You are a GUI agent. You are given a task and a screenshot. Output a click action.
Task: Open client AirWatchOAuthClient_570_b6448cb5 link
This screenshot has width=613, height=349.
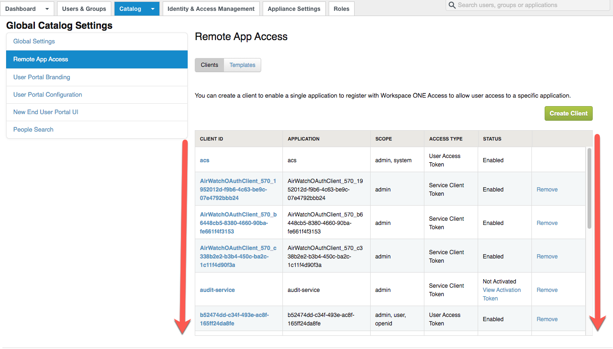tap(238, 223)
